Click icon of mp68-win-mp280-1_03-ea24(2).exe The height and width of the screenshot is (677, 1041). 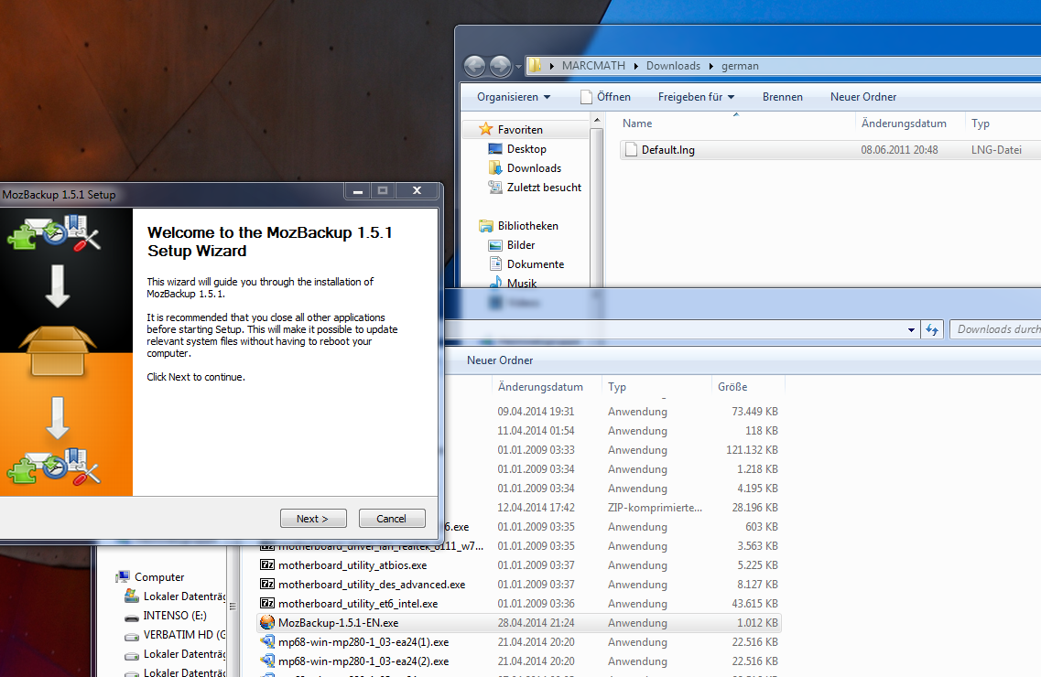point(267,661)
